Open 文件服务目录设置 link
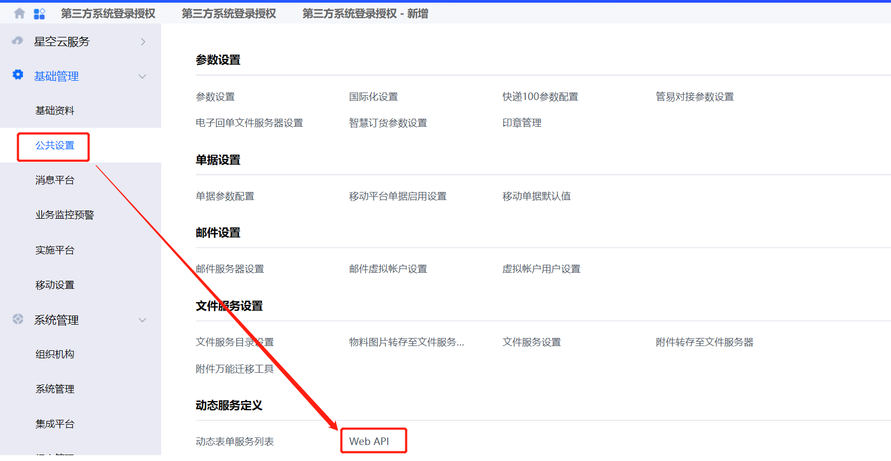Screen dimensions: 891x461 click(235, 342)
